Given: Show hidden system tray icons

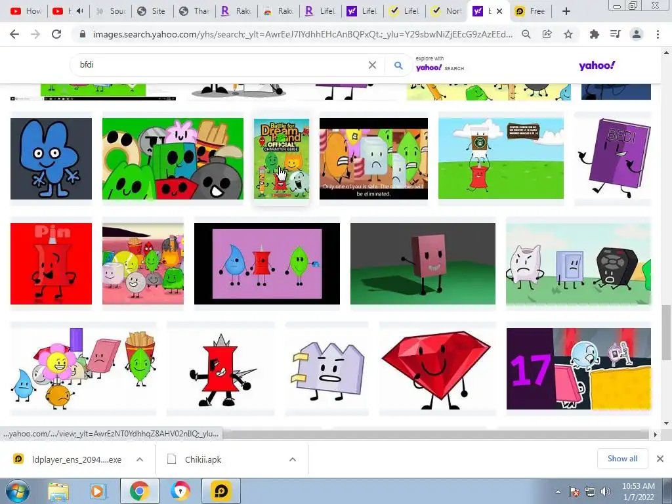Looking at the screenshot, I should point(558,492).
